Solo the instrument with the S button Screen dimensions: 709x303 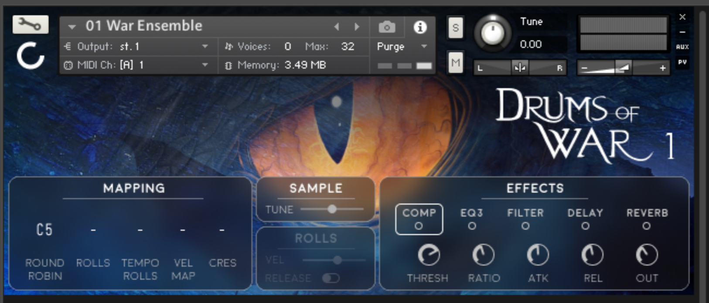455,28
